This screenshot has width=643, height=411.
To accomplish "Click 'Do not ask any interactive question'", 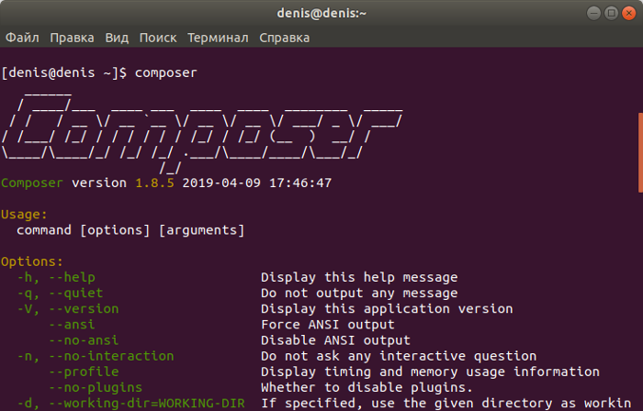I will click(399, 356).
